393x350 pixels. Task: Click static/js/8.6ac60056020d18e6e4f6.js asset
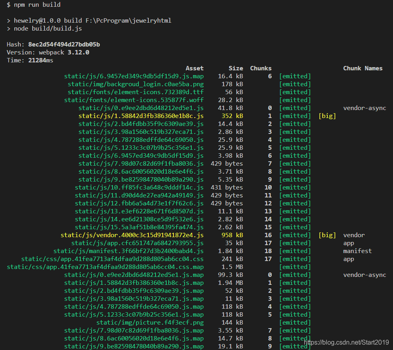pyautogui.click(x=141, y=172)
